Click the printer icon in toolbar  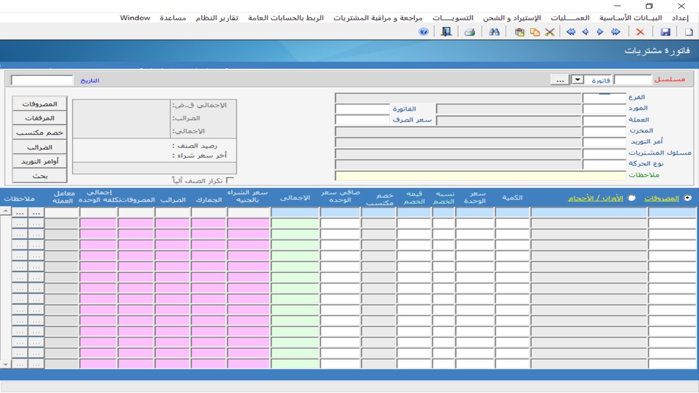click(x=469, y=32)
